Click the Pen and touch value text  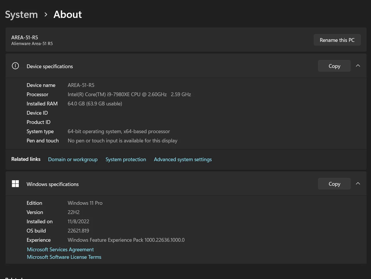click(x=122, y=141)
